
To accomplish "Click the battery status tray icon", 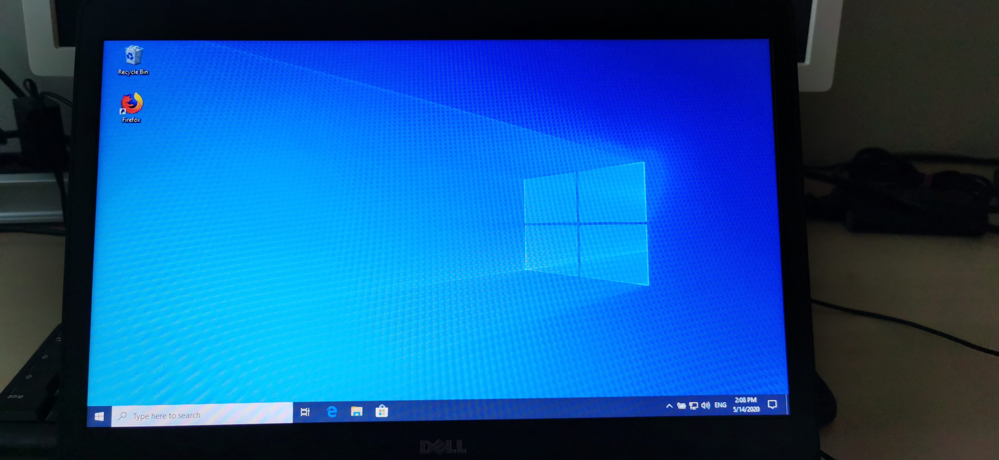I will click(x=681, y=406).
